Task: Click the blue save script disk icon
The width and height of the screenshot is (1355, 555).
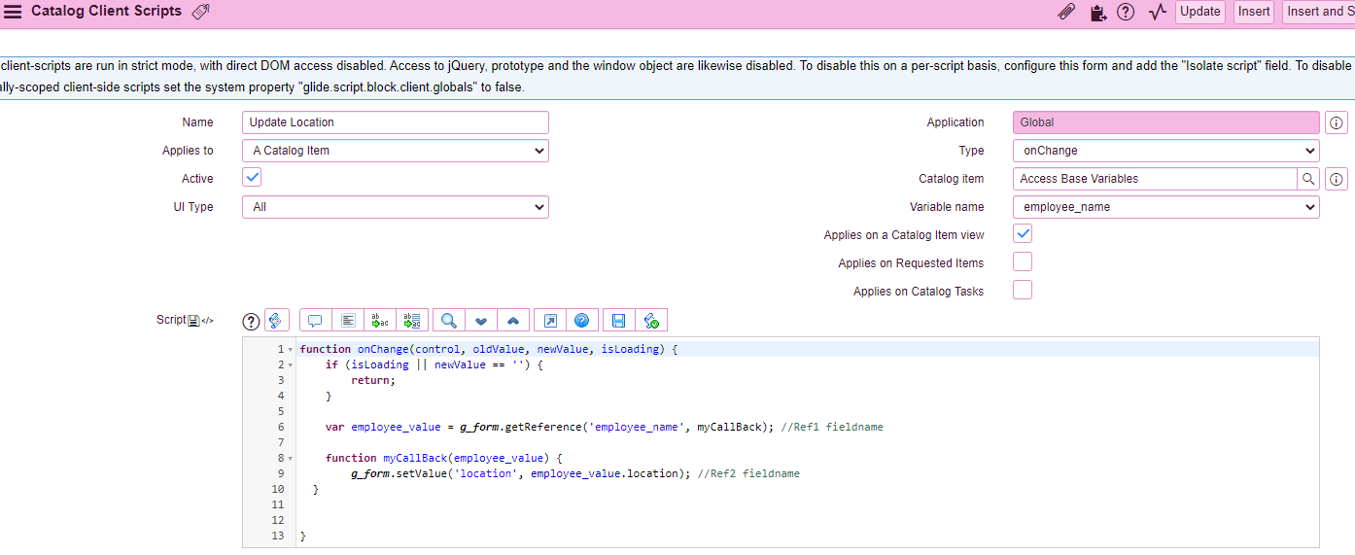Action: (619, 321)
